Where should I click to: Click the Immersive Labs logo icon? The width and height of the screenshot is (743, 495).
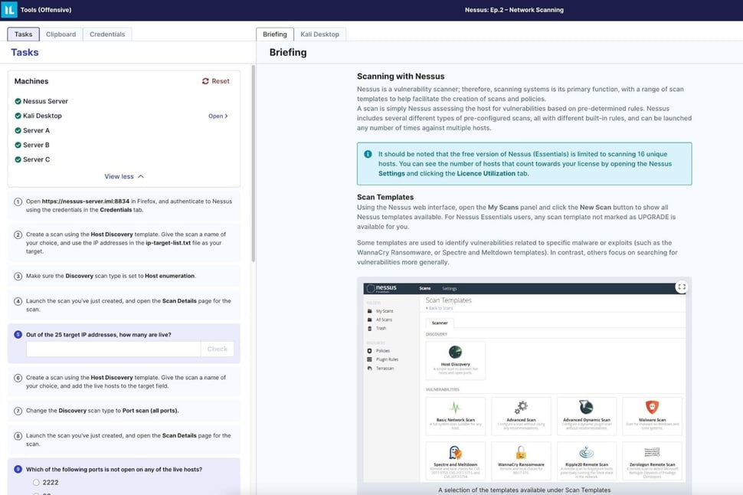pos(9,9)
